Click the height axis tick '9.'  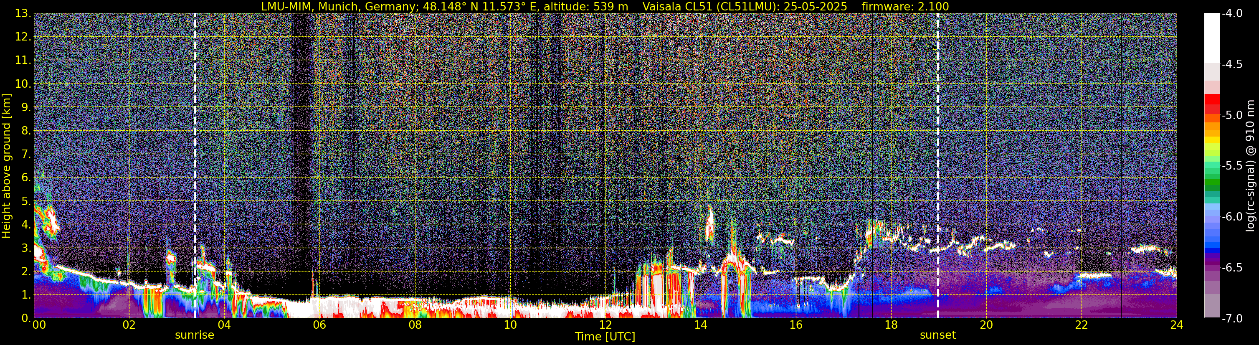click(26, 107)
